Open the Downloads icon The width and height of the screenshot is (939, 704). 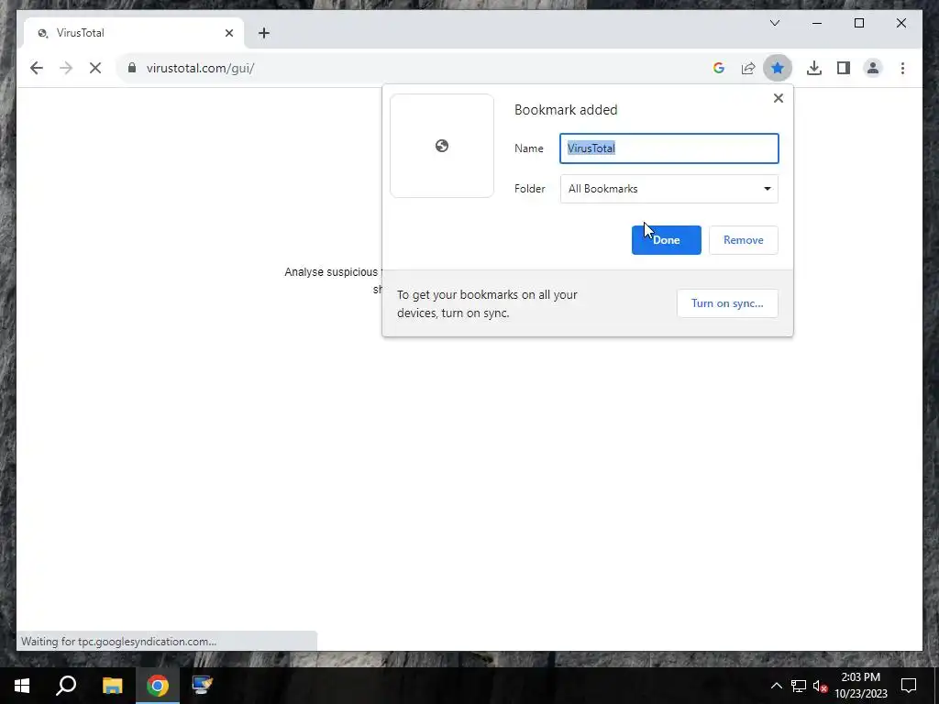pyautogui.click(x=814, y=68)
